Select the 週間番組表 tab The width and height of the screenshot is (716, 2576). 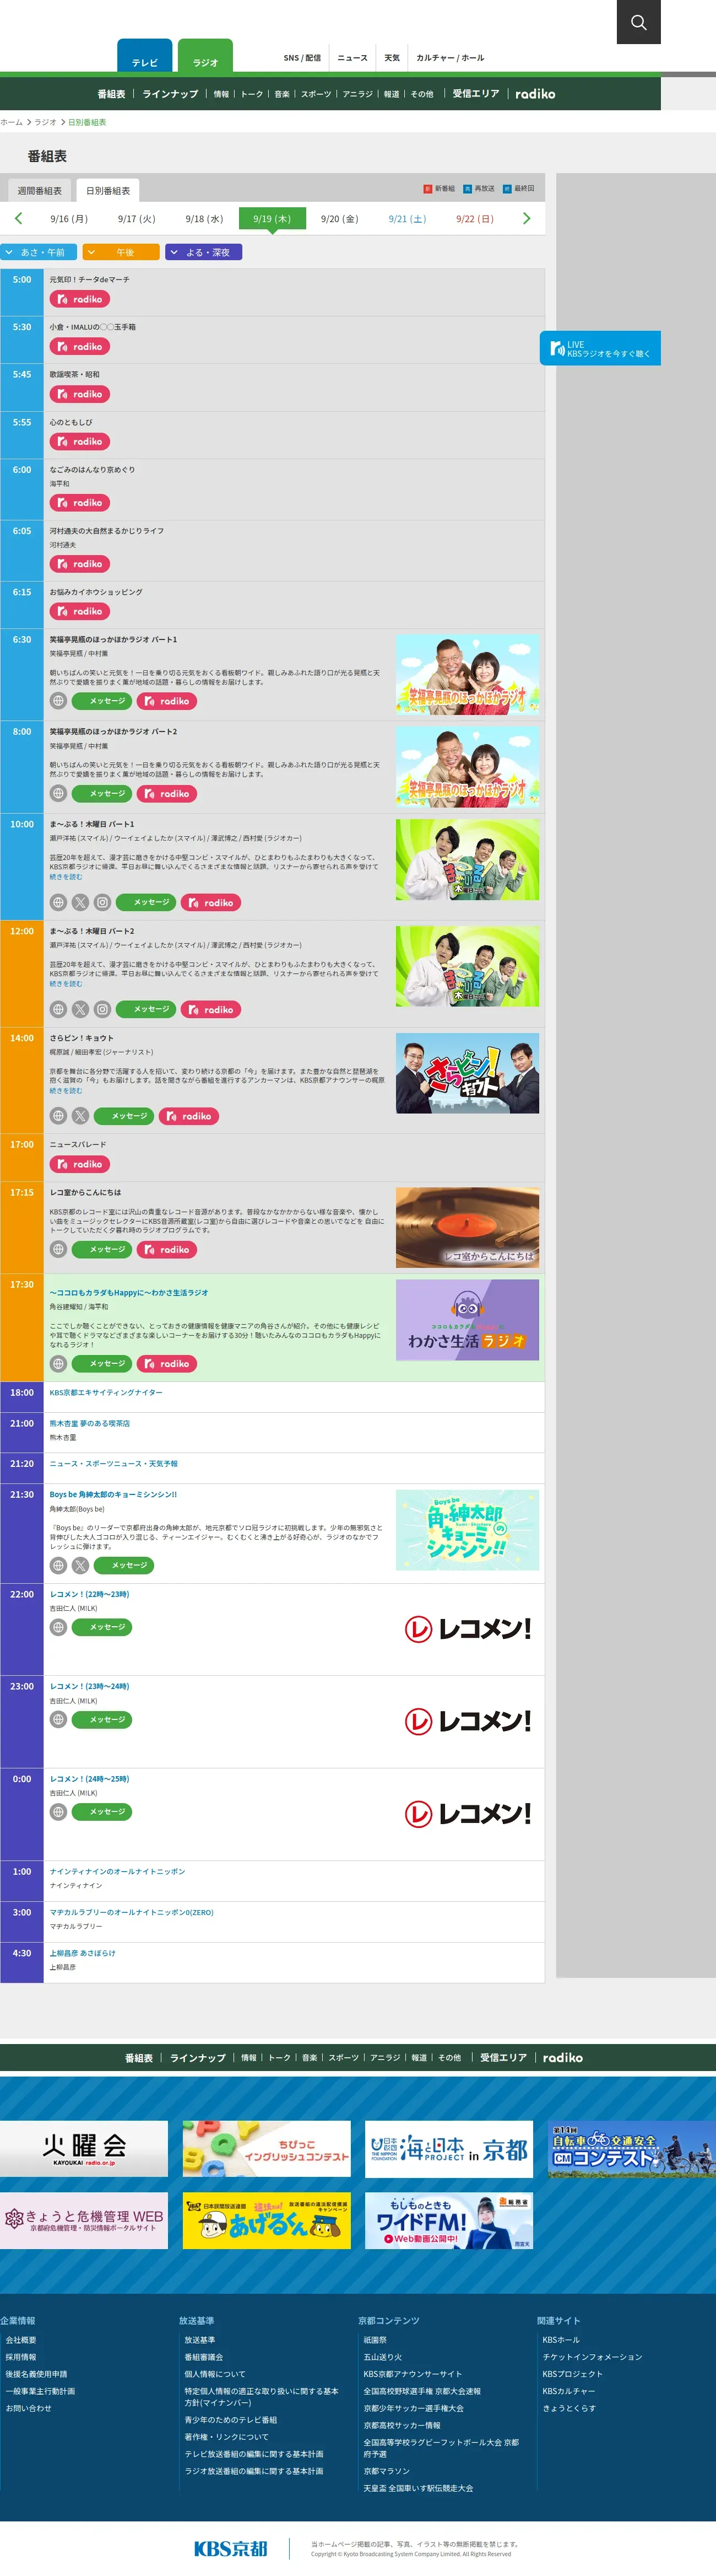pyautogui.click(x=40, y=190)
